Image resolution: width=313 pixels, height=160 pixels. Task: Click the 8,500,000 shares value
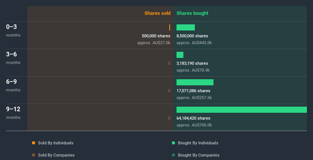192,36
